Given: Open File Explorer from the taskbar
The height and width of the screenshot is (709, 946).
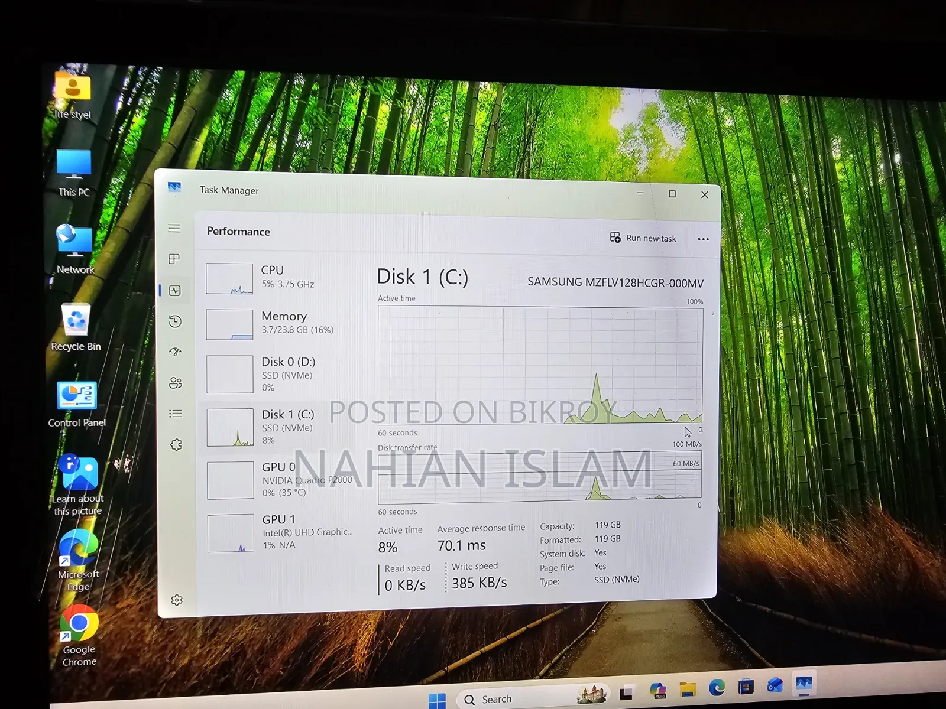Looking at the screenshot, I should click(x=687, y=689).
